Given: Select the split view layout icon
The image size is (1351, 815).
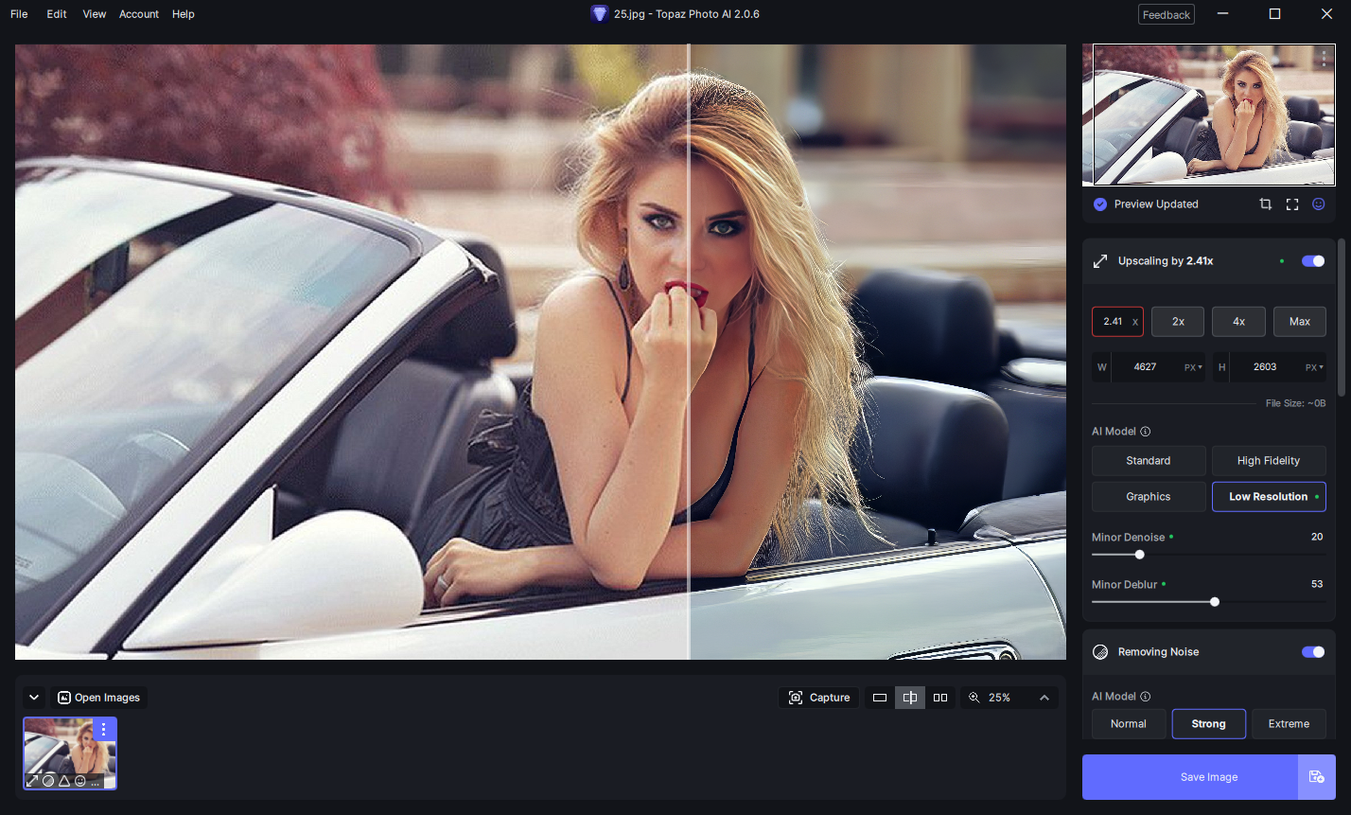Looking at the screenshot, I should coord(910,698).
